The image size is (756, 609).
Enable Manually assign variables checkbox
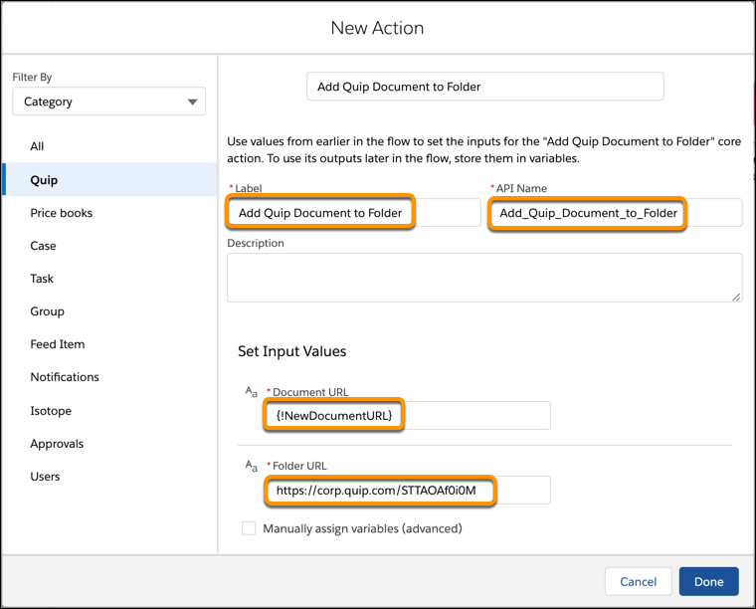tap(249, 528)
